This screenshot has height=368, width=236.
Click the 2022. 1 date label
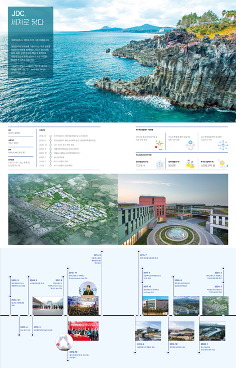tap(205, 344)
